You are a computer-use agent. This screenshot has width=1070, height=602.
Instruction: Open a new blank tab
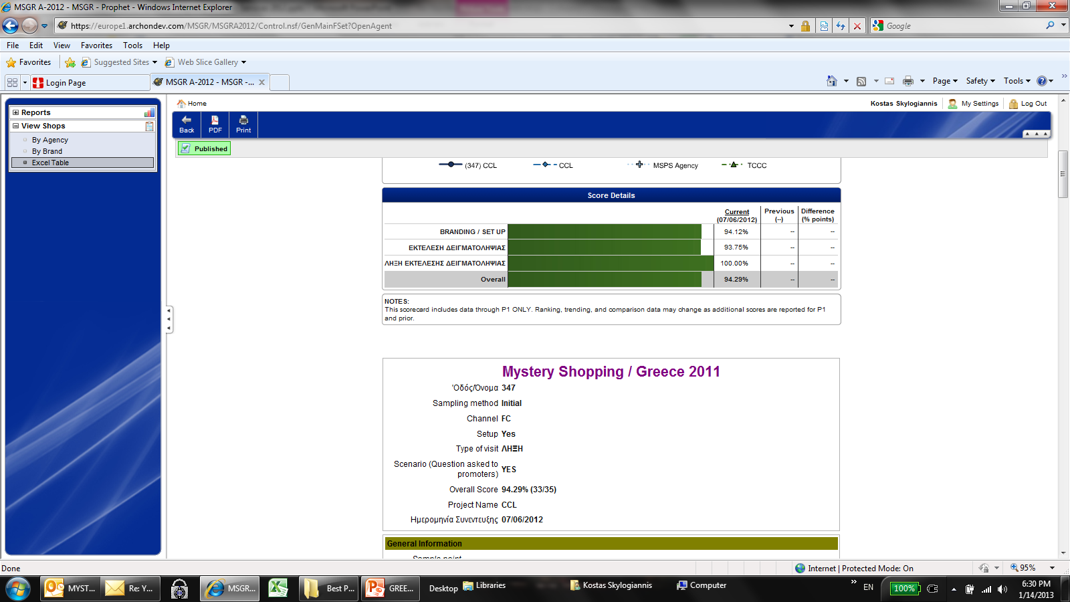[280, 82]
